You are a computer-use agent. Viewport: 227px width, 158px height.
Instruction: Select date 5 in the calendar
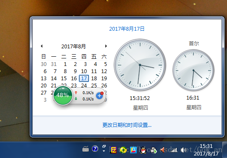point(105,64)
